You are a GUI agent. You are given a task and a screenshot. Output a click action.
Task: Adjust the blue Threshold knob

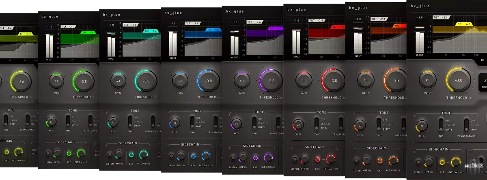pos(208,81)
